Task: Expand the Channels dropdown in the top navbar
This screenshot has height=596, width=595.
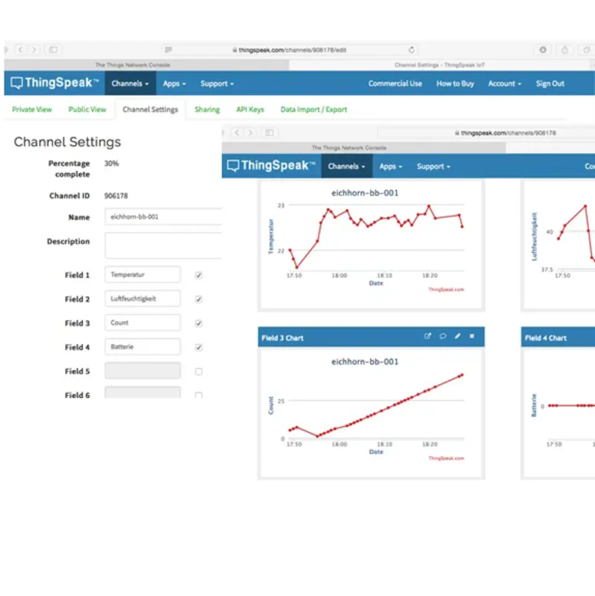Action: coord(130,84)
